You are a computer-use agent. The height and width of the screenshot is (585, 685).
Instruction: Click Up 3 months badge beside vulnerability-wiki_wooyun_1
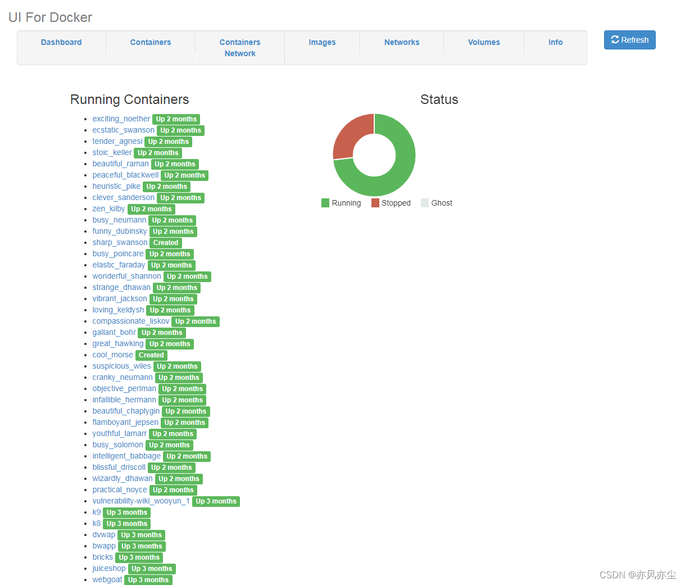[216, 501]
